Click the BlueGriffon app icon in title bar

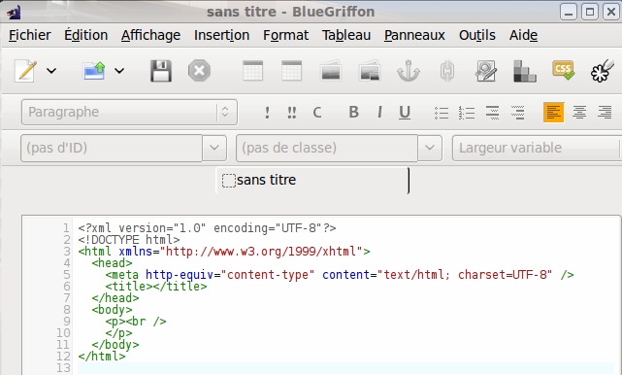click(14, 13)
